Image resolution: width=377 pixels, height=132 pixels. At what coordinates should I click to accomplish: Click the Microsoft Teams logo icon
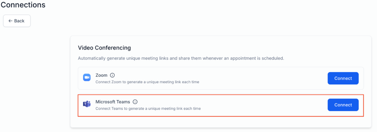point(87,104)
